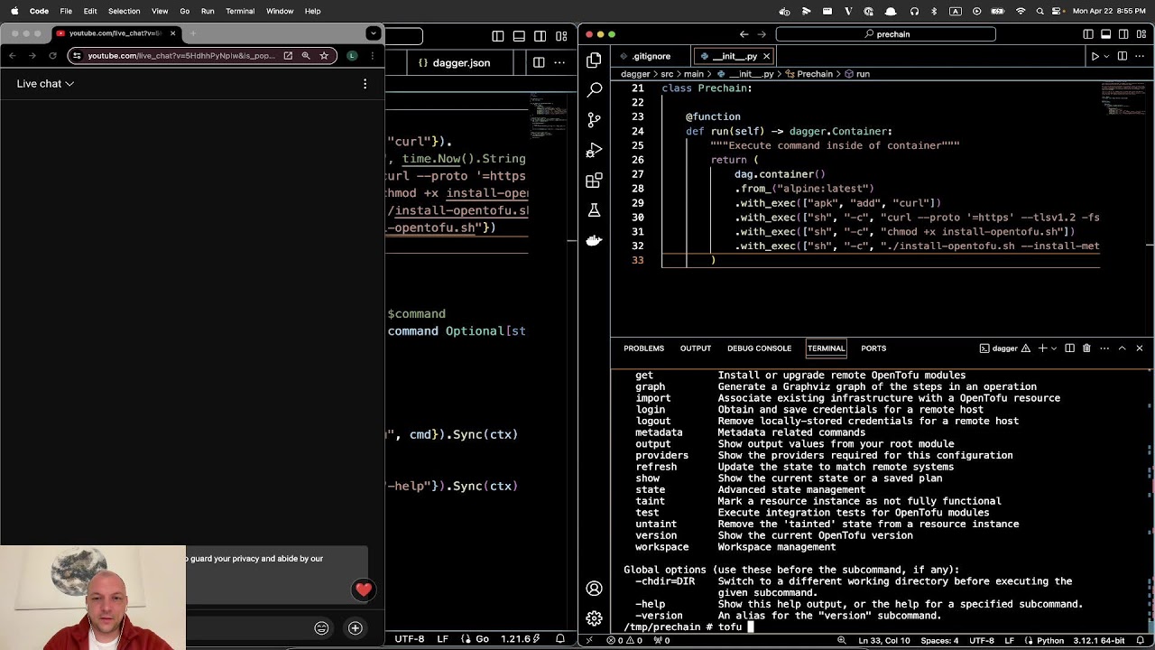Image resolution: width=1155 pixels, height=650 pixels.
Task: Click Spaces: 4 indentation setting
Action: [939, 640]
